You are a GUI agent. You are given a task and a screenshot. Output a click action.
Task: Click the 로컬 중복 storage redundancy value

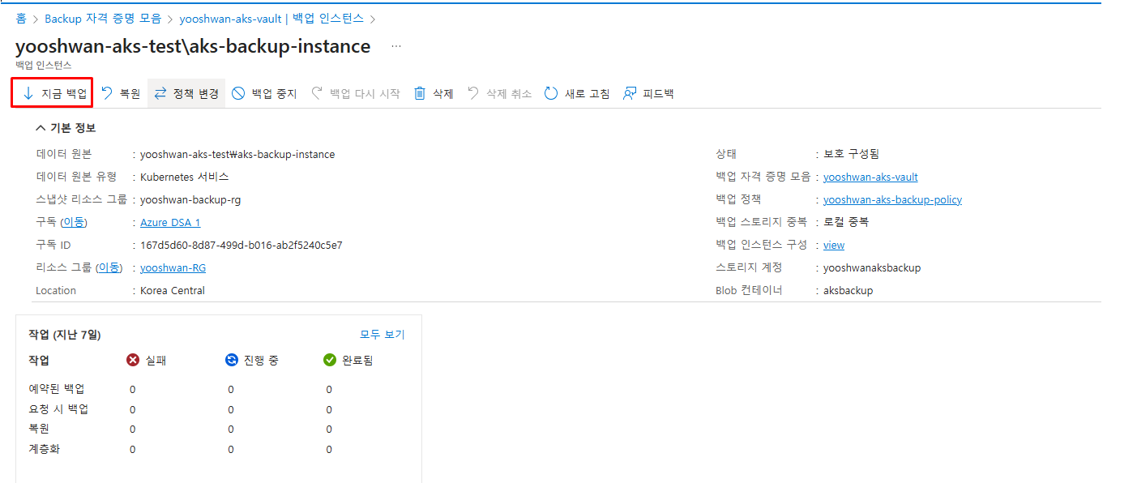coord(846,222)
